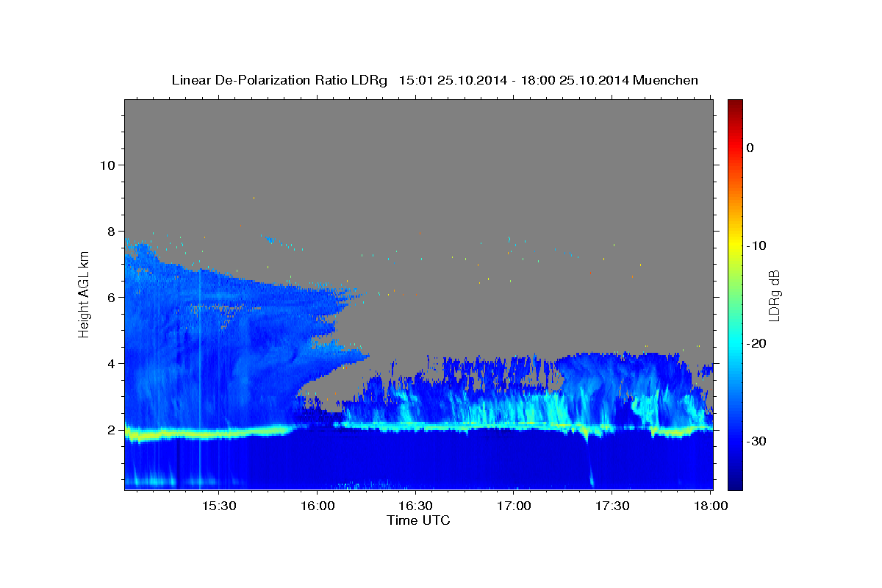
Task: Click the plot title 'Linear De-Polarization Ratio LDRg'
Action: coord(279,80)
